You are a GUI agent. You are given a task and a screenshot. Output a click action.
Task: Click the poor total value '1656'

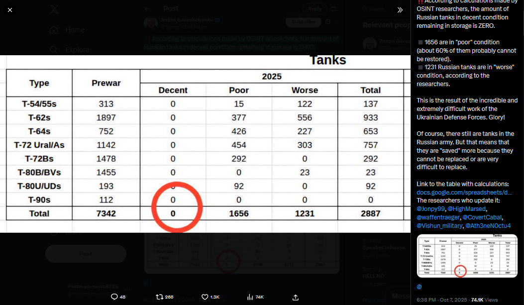pos(238,213)
